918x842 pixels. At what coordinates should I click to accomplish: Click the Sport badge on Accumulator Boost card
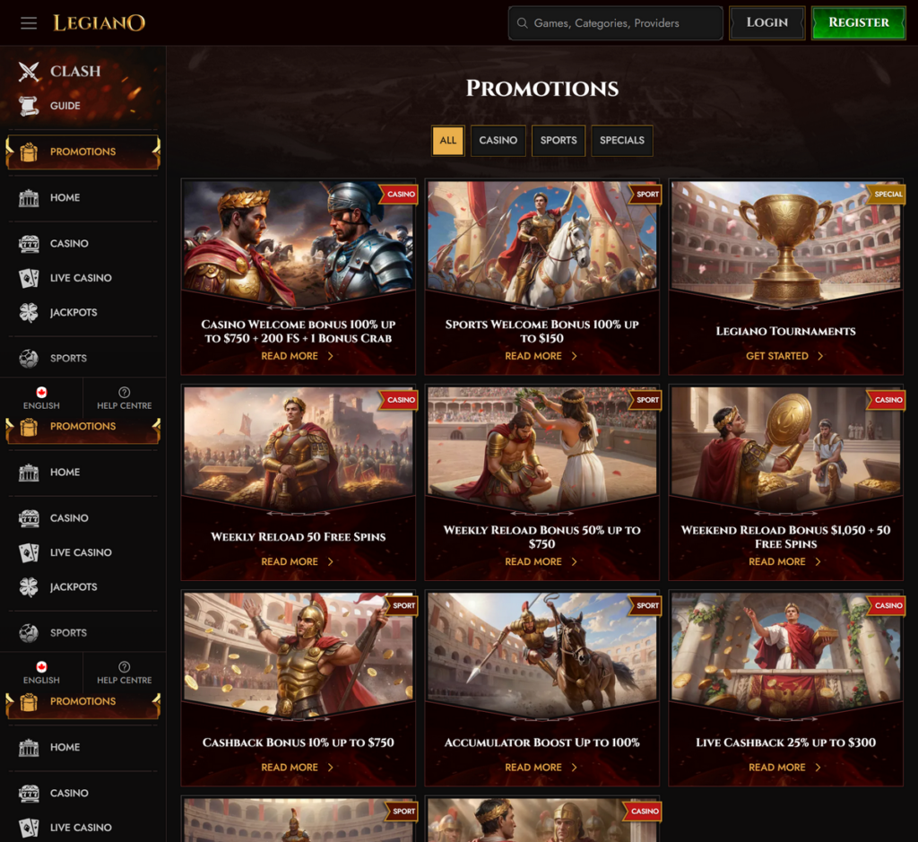(x=645, y=605)
